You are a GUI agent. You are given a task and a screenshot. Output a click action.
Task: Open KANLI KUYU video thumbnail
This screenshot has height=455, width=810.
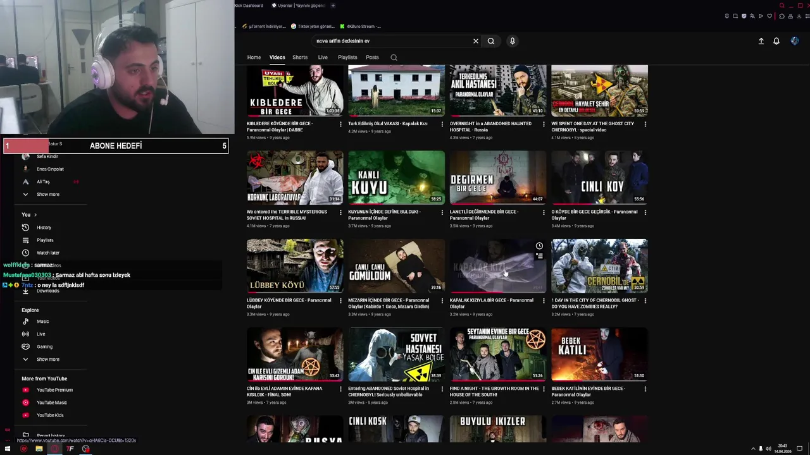click(x=396, y=177)
